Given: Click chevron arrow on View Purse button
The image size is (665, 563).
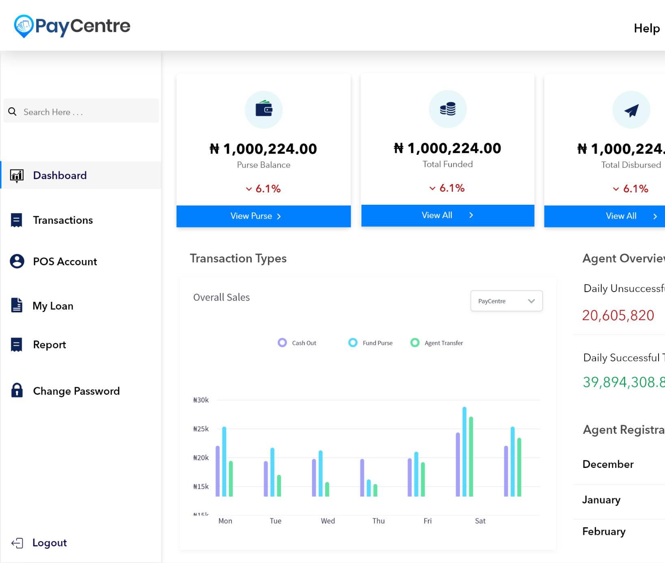Looking at the screenshot, I should pos(279,217).
